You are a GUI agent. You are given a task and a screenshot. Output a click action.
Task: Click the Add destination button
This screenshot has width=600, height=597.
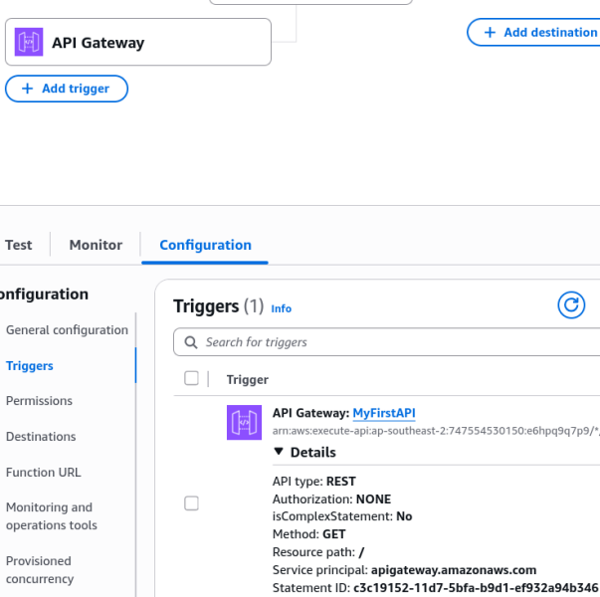533,33
